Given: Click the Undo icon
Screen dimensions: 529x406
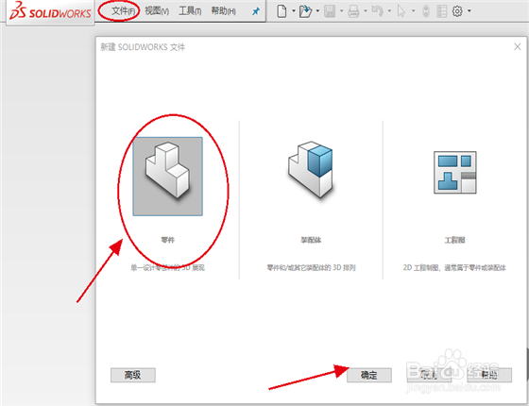Looking at the screenshot, I should pos(377,11).
